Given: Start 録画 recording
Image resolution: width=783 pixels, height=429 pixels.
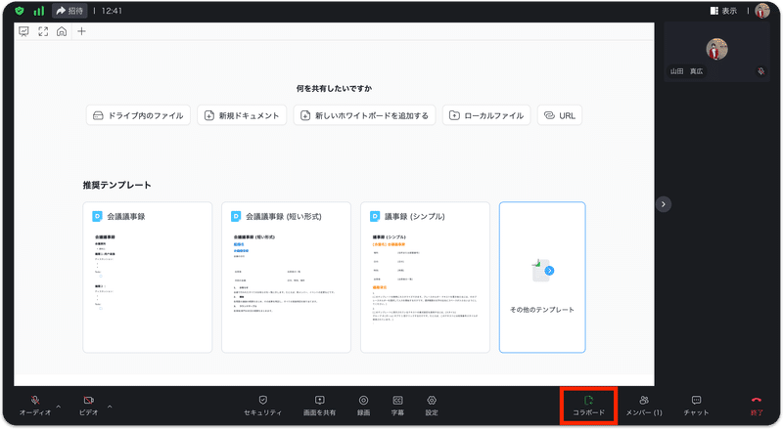Looking at the screenshot, I should 363,406.
